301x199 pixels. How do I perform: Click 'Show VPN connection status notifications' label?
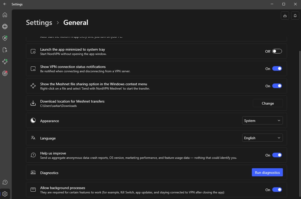pyautogui.click(x=73, y=67)
